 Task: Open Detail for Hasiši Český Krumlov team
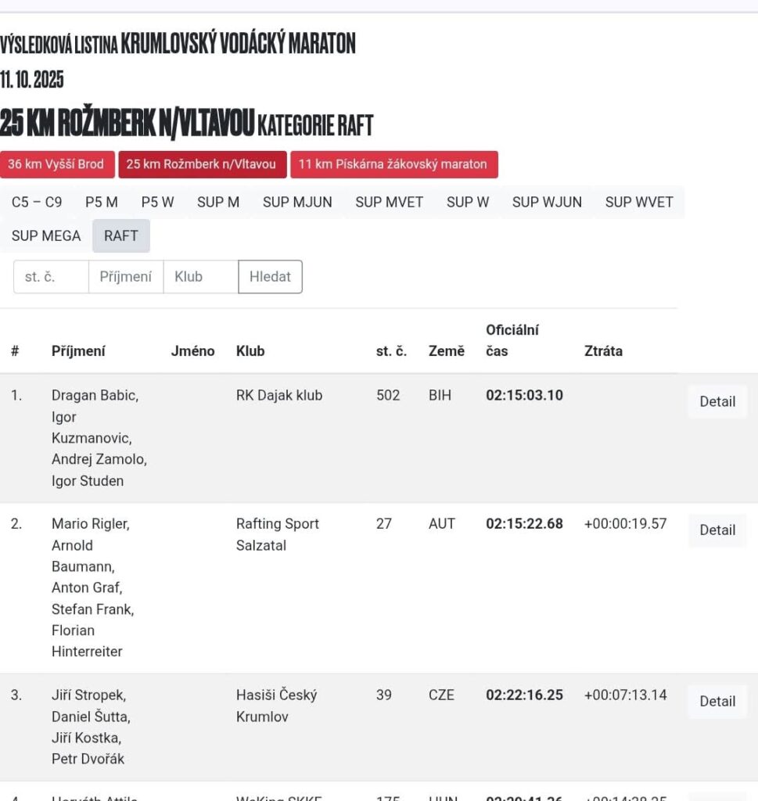tap(717, 701)
